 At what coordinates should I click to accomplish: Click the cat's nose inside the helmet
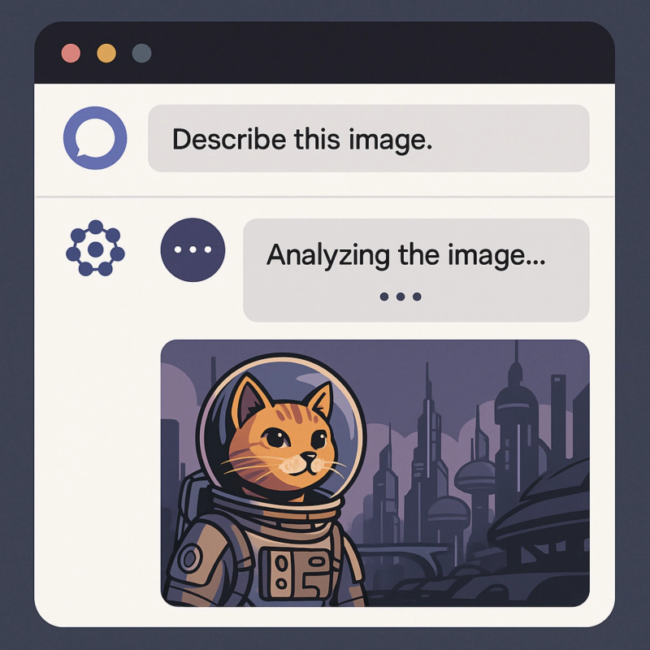pyautogui.click(x=309, y=457)
